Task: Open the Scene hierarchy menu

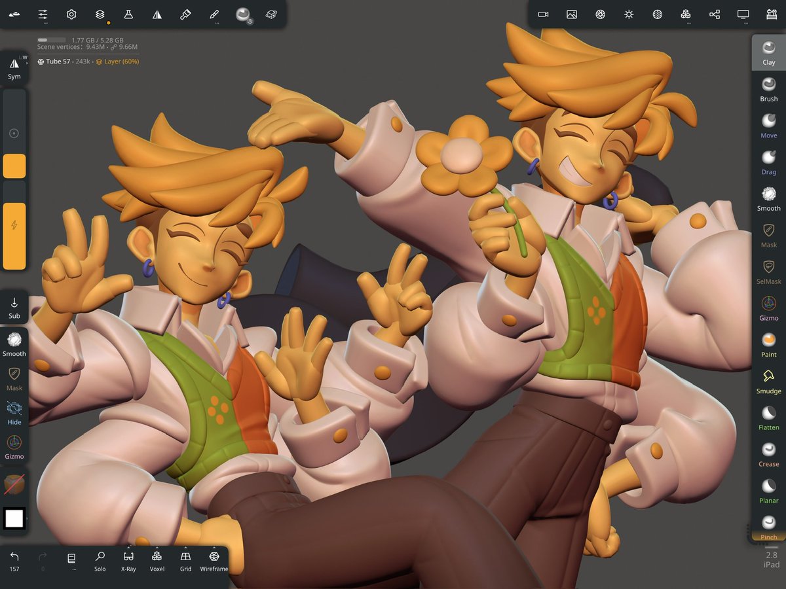Action: pos(715,14)
